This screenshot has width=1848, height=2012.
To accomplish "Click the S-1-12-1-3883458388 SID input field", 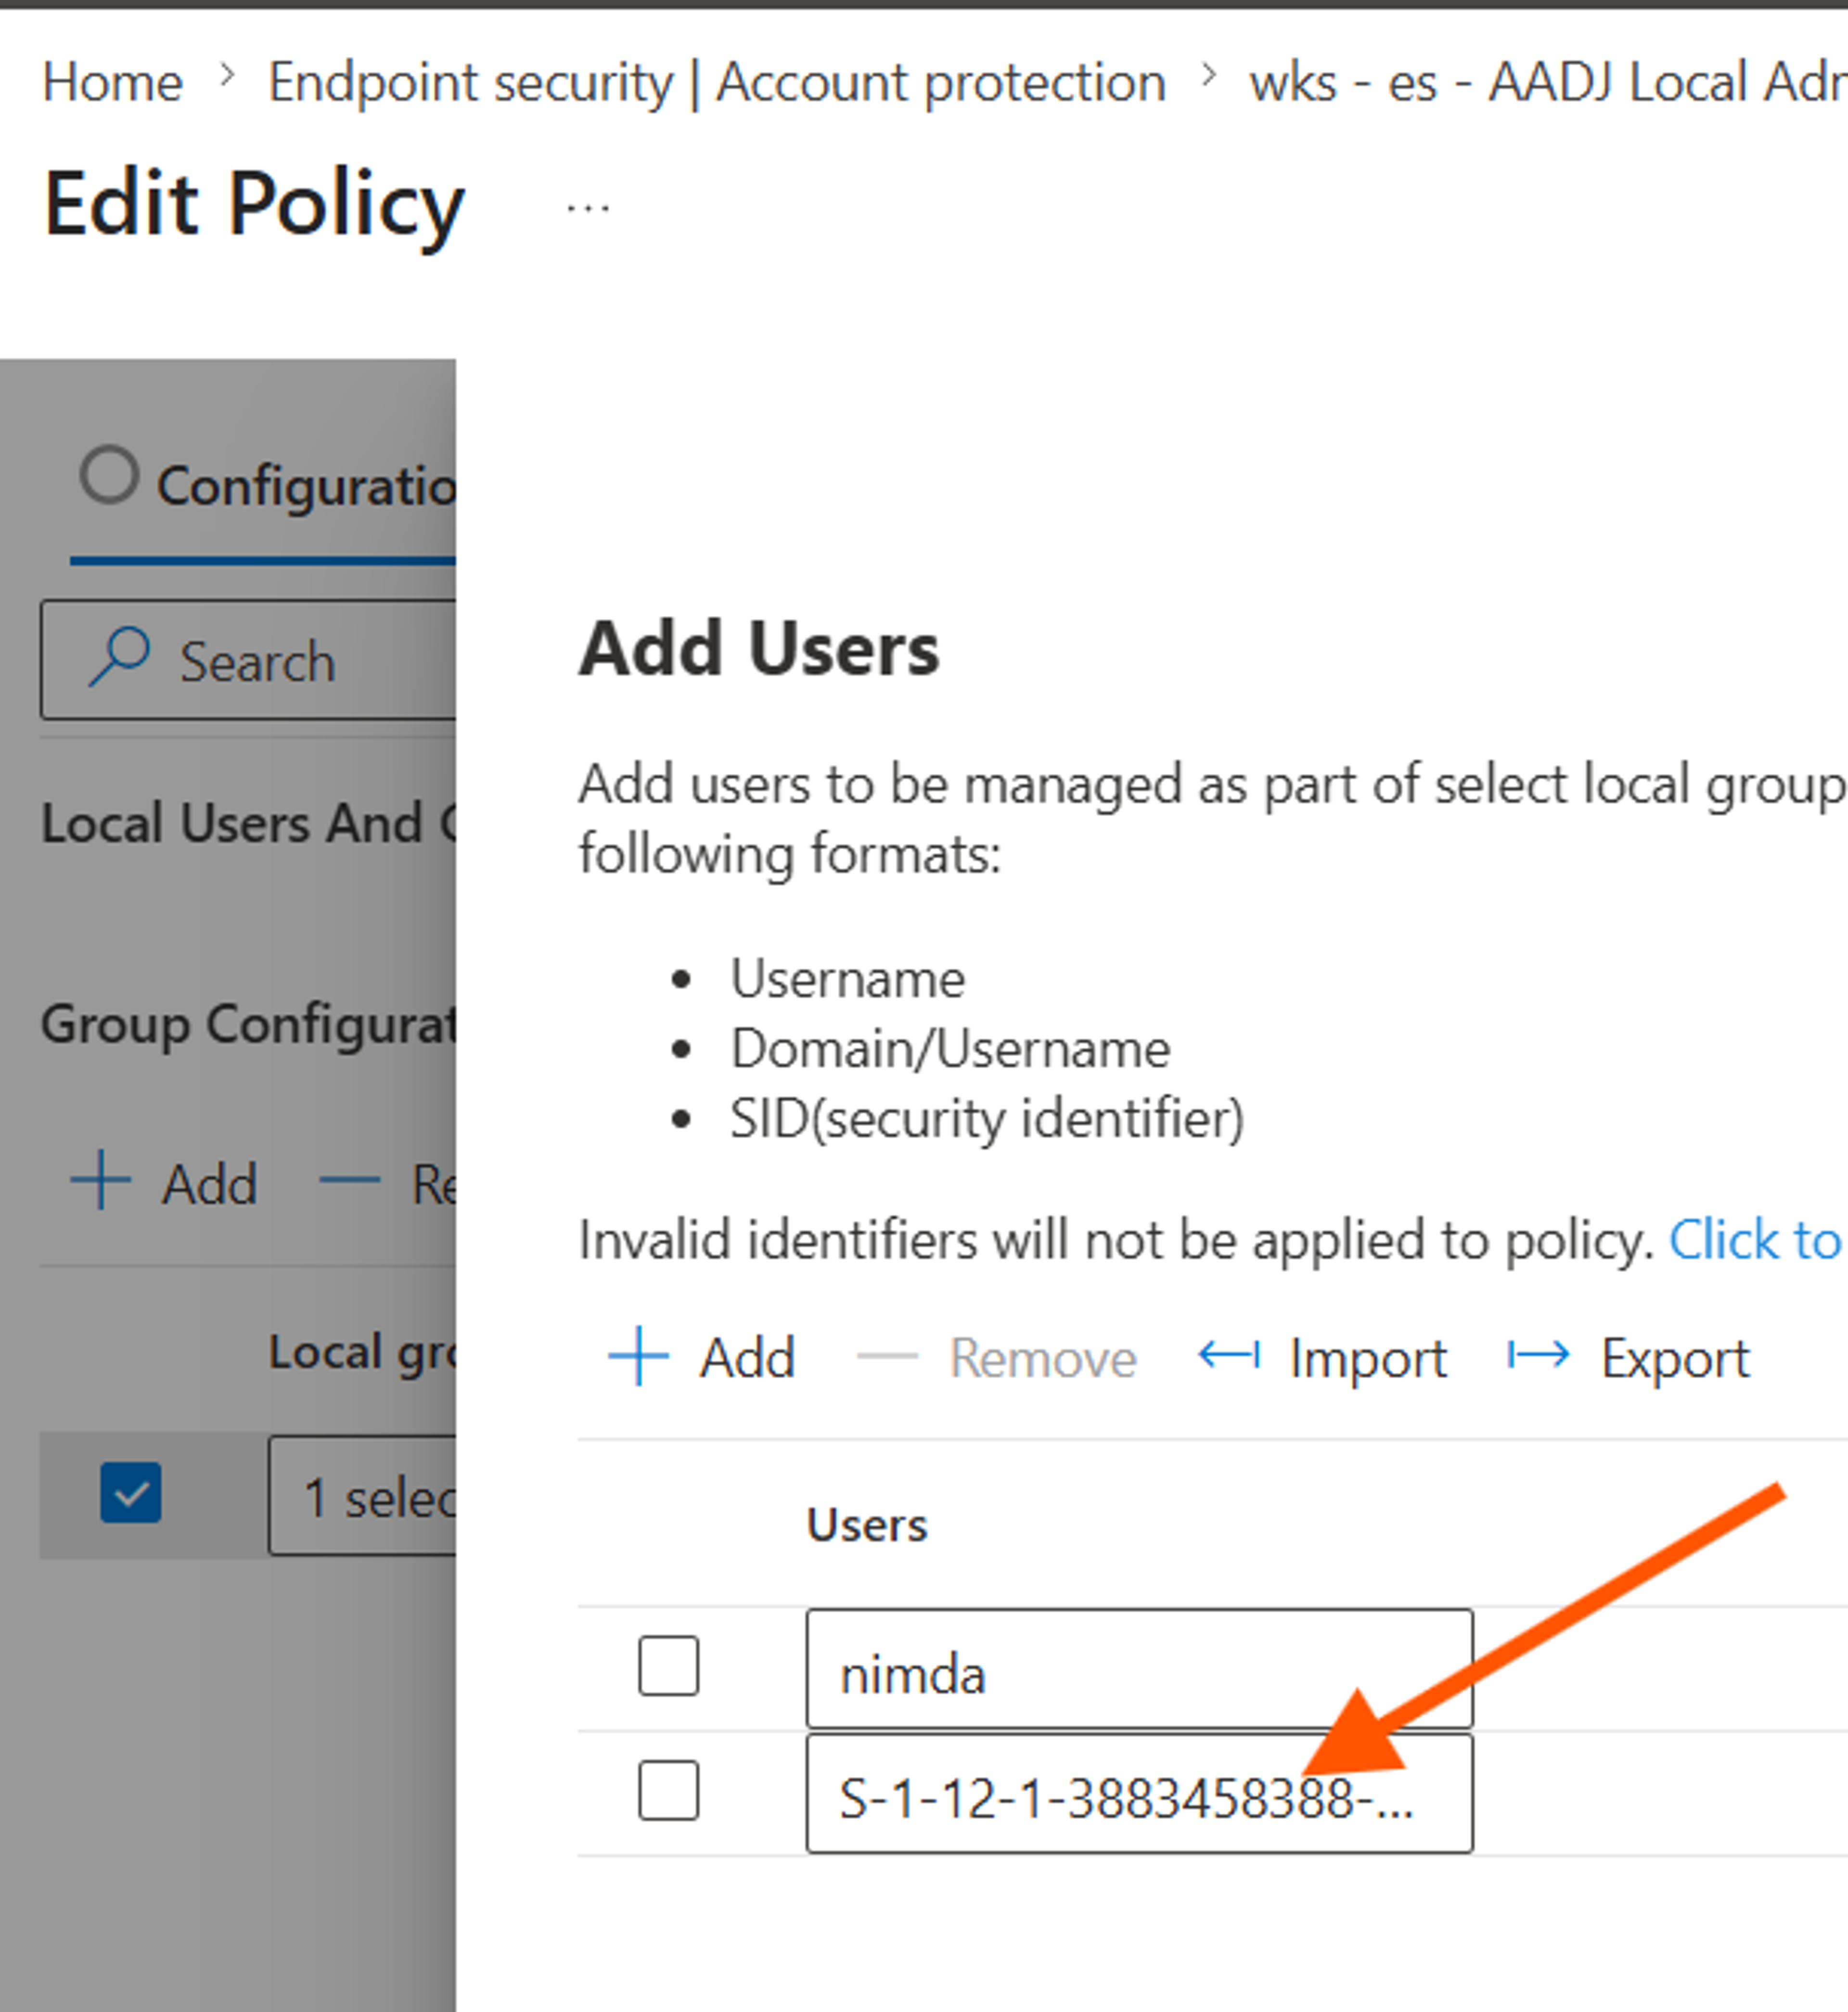I will pos(1139,1794).
